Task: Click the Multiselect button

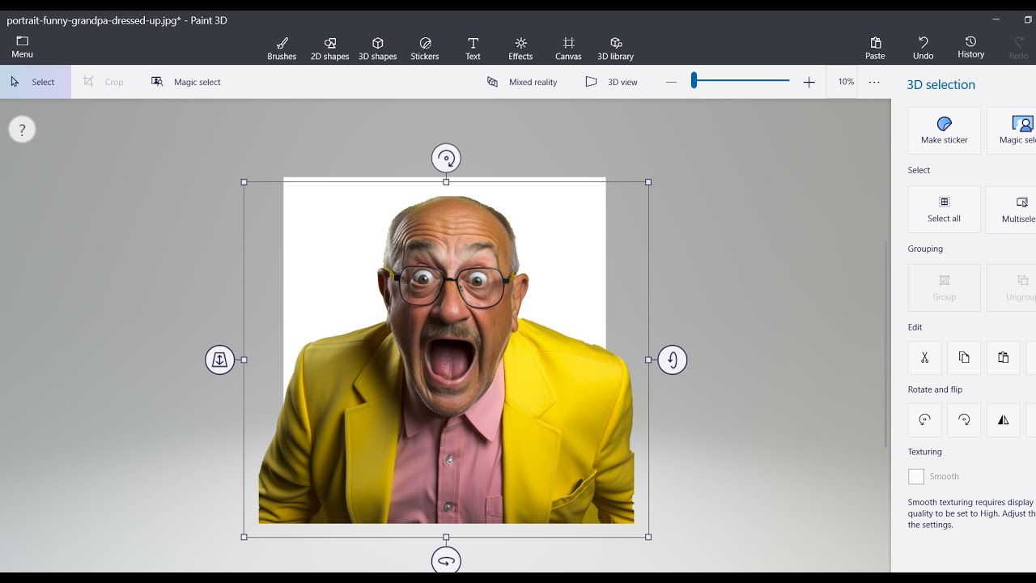Action: [1012, 209]
